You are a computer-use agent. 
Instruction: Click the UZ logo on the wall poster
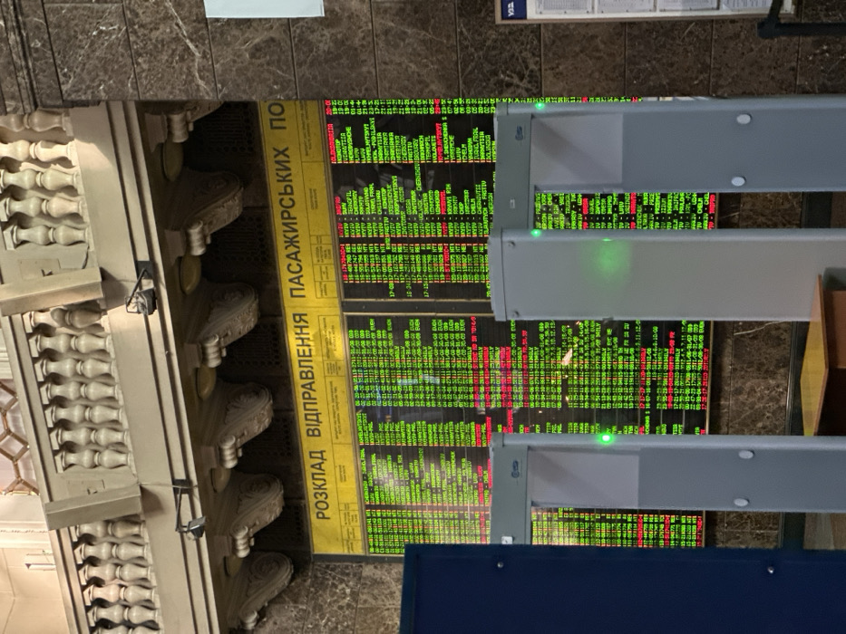pos(511,8)
